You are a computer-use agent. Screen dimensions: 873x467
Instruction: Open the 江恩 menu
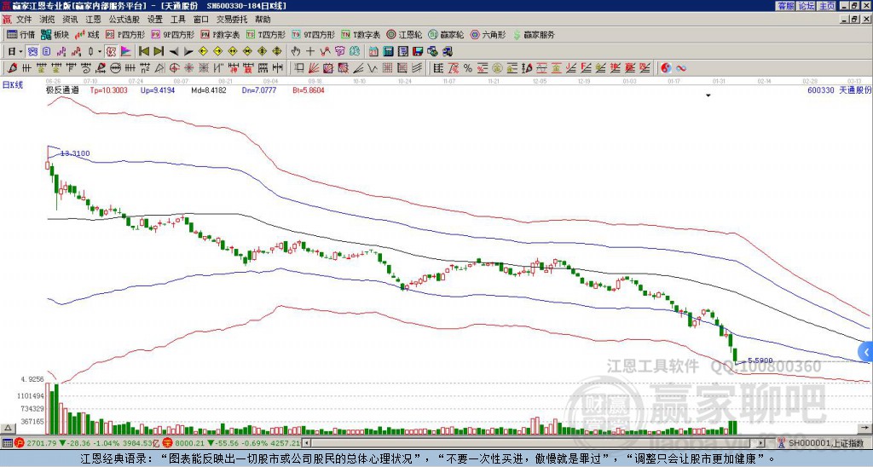coord(93,20)
